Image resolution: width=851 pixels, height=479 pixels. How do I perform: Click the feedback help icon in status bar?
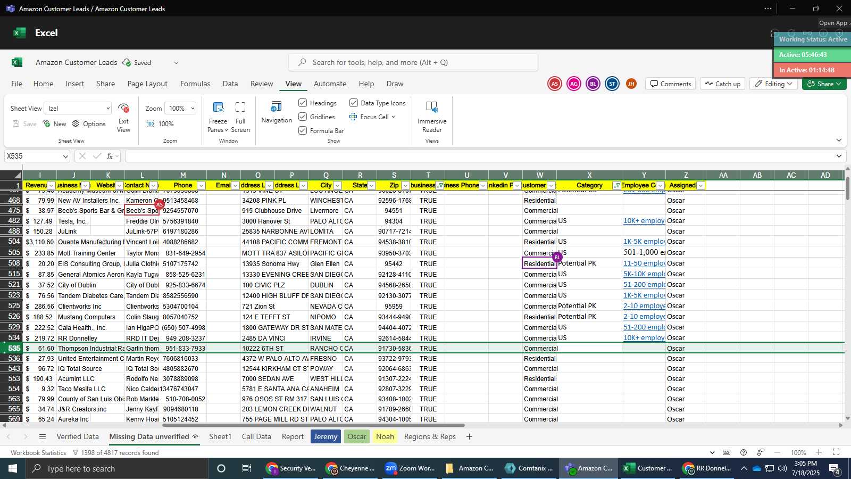(744, 452)
